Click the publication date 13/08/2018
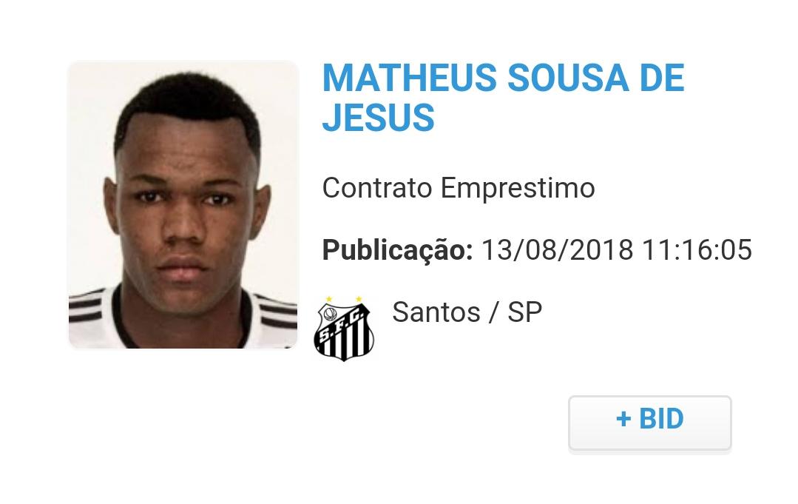The width and height of the screenshot is (798, 504). point(557,249)
